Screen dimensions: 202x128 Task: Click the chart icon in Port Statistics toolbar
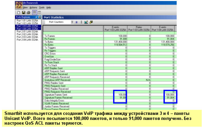(x=86, y=22)
